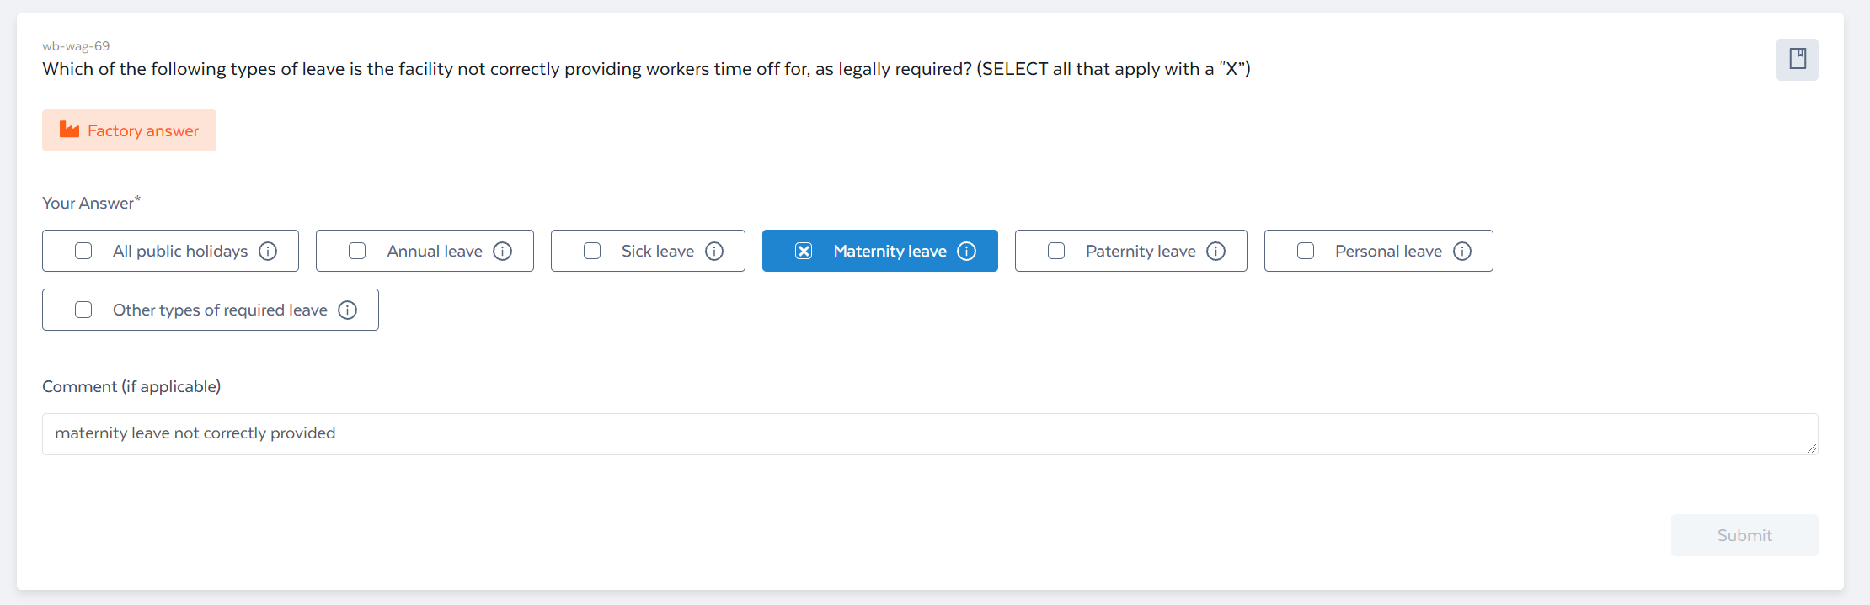Viewport: 1870px width, 605px height.
Task: Click the Factory answer button
Action: click(129, 130)
